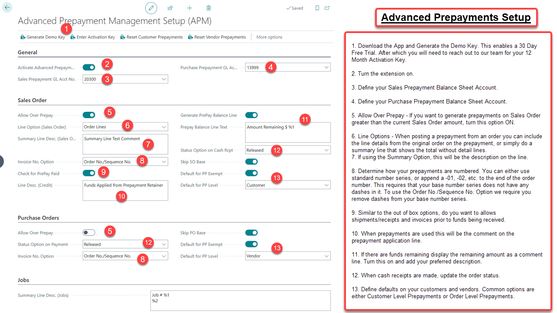The width and height of the screenshot is (557, 313).
Task: Click Summary Line Desc. (Sales Order) text box
Action: point(125,144)
